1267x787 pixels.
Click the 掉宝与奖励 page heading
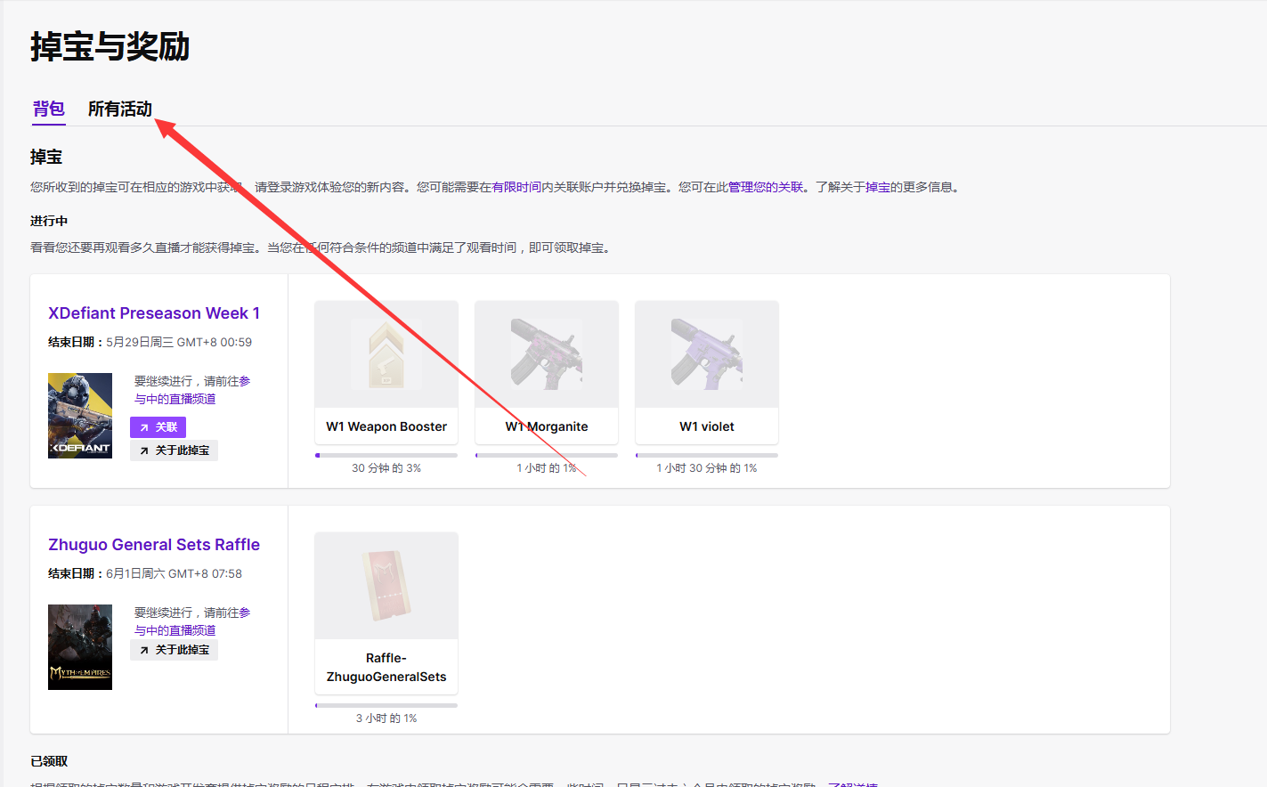110,46
